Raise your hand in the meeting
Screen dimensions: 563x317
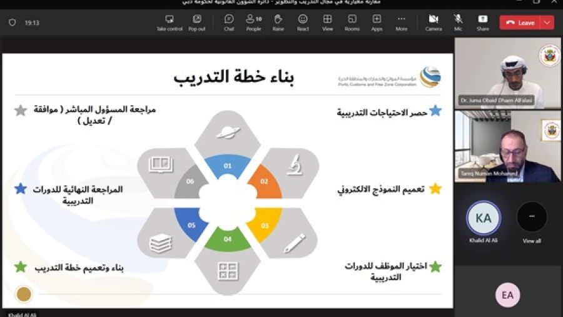(278, 23)
